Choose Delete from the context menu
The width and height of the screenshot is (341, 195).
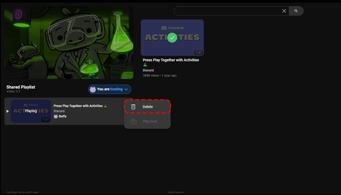pyautogui.click(x=148, y=107)
